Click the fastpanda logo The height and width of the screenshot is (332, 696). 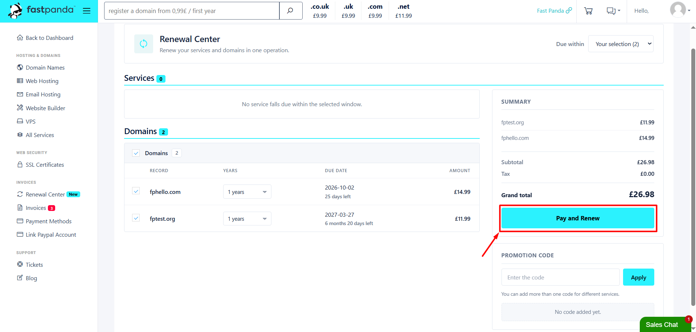pyautogui.click(x=42, y=11)
